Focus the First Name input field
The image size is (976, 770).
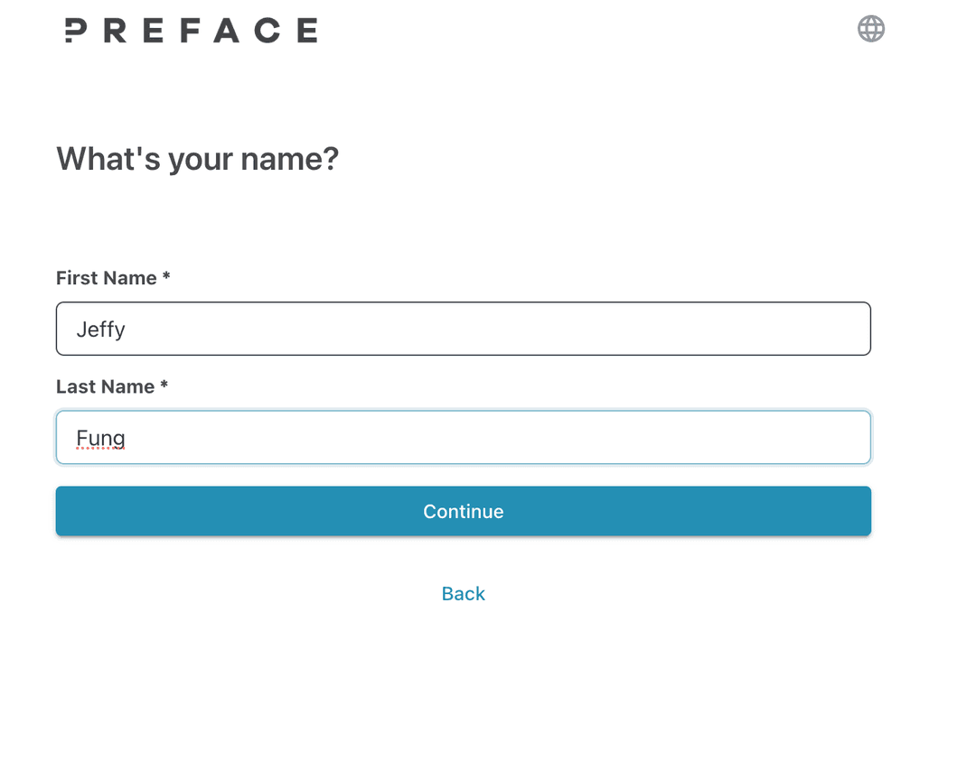[x=463, y=329]
